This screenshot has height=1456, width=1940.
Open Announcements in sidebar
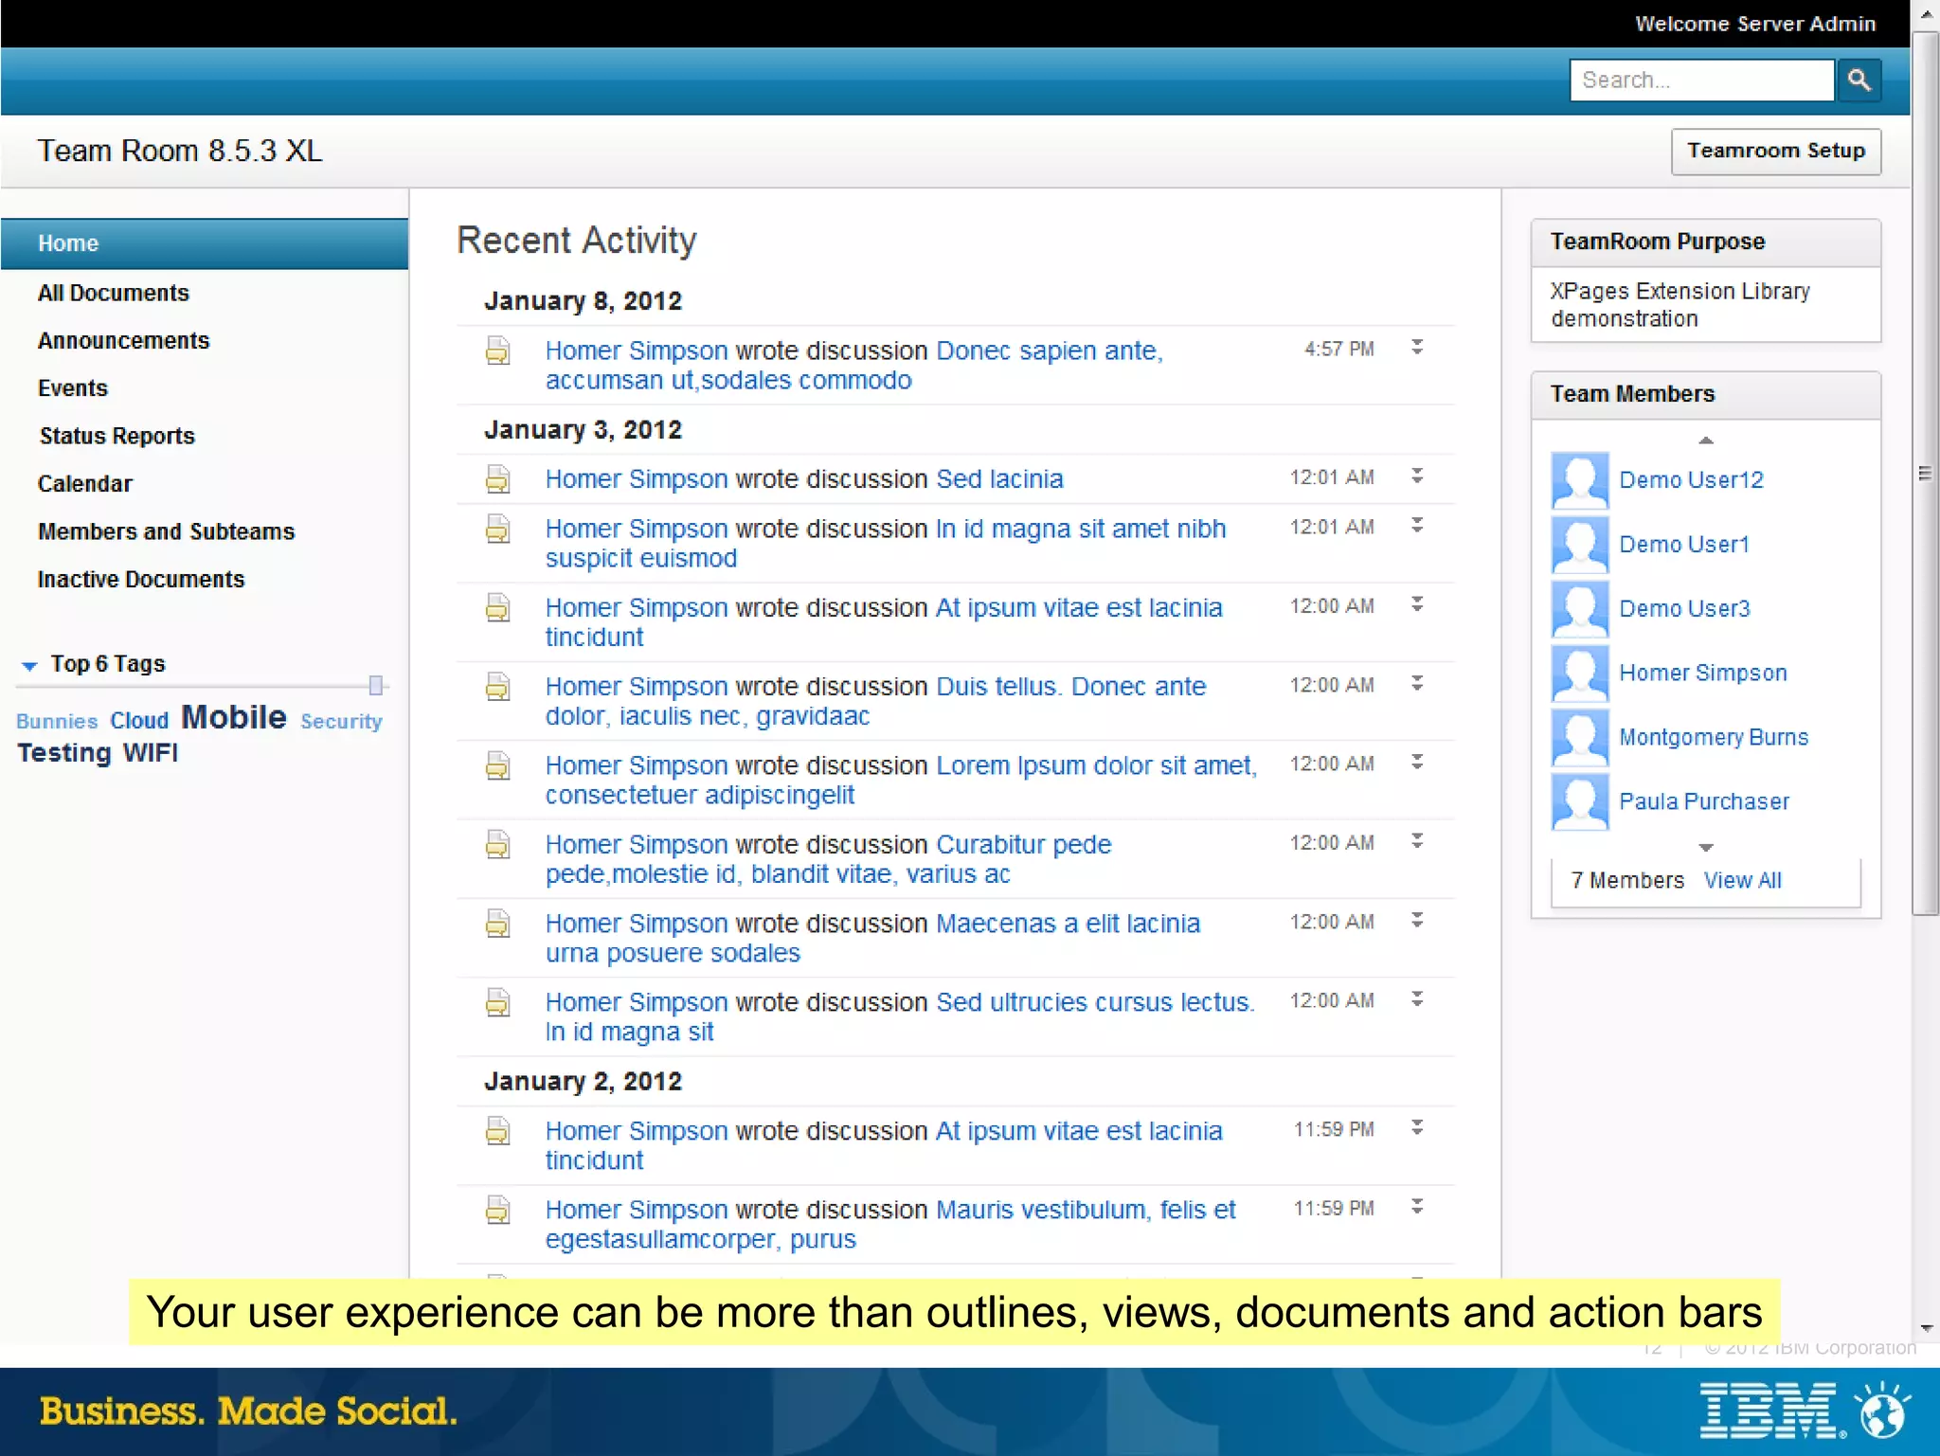coord(123,341)
